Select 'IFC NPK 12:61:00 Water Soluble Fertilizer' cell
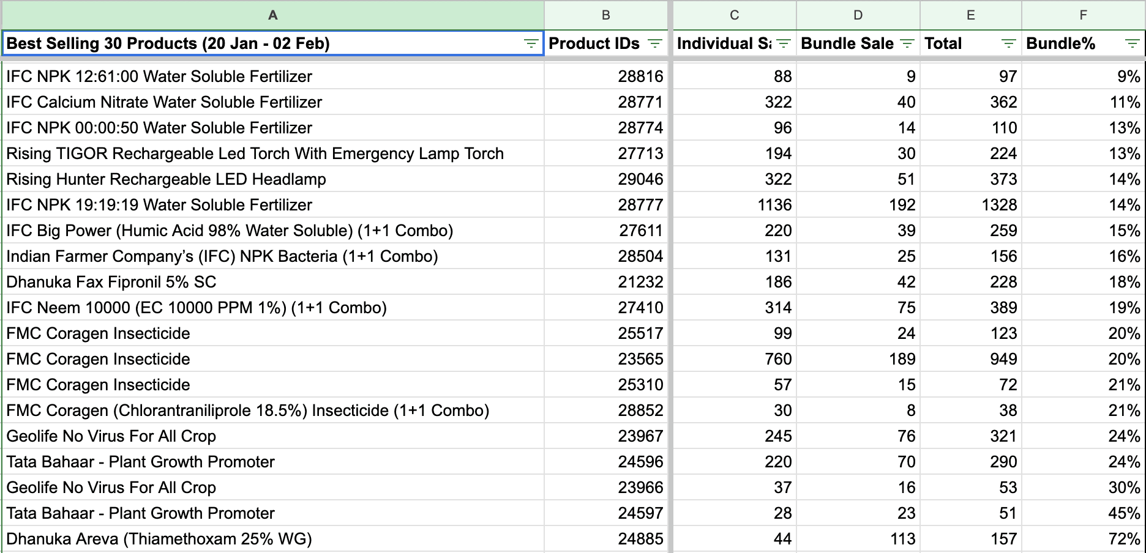Image resolution: width=1146 pixels, height=553 pixels. click(273, 76)
